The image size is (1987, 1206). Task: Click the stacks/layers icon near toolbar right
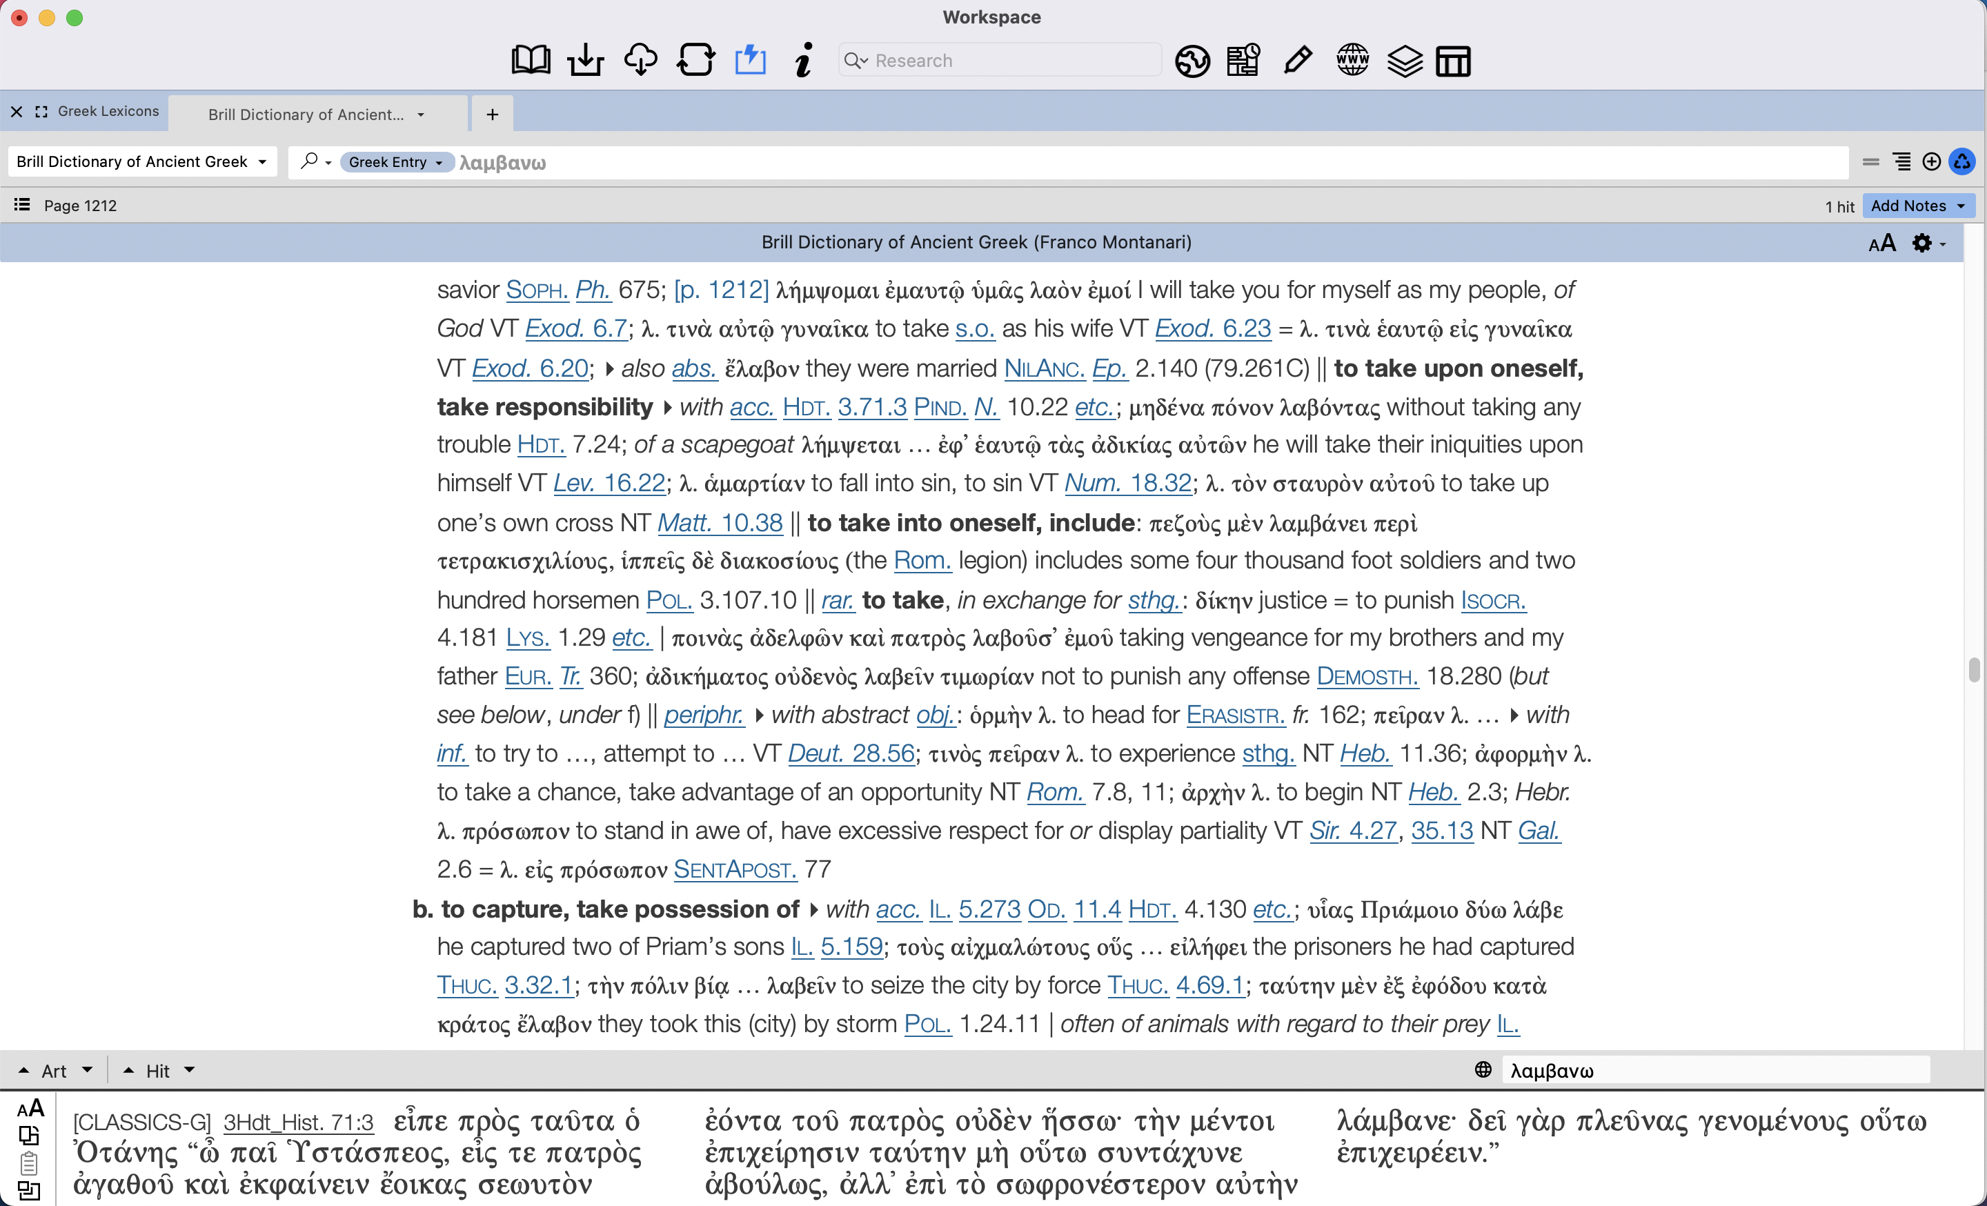pos(1405,59)
